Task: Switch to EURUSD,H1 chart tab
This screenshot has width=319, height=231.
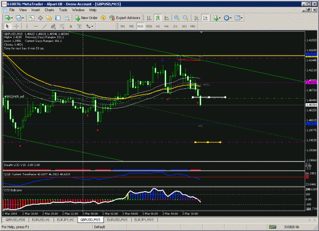Action: click(41, 220)
